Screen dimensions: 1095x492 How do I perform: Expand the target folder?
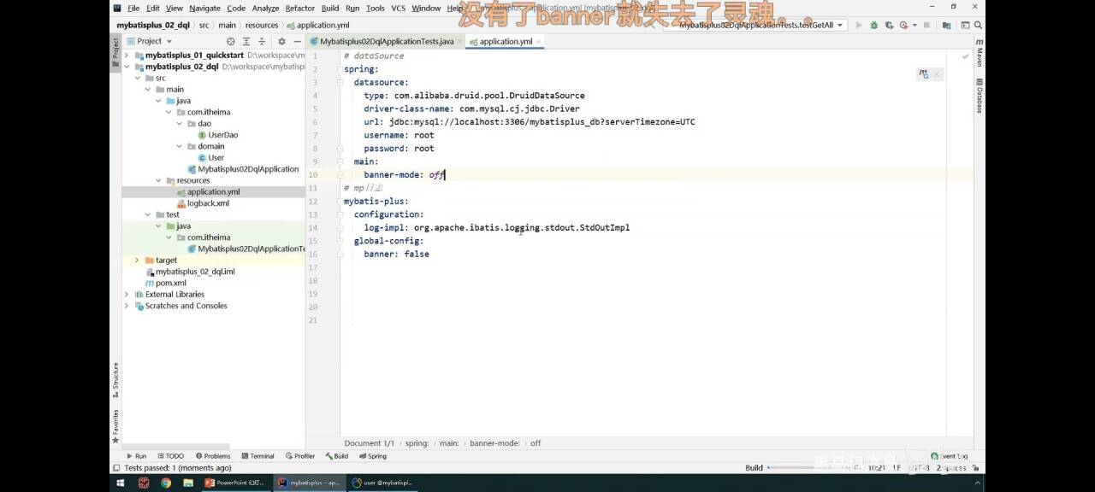tap(137, 260)
